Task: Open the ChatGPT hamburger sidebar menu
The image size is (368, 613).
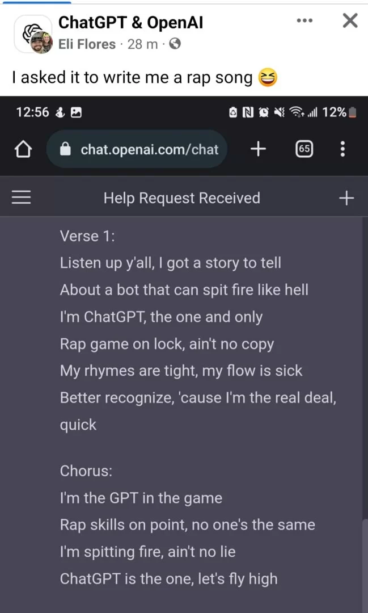Action: [21, 198]
